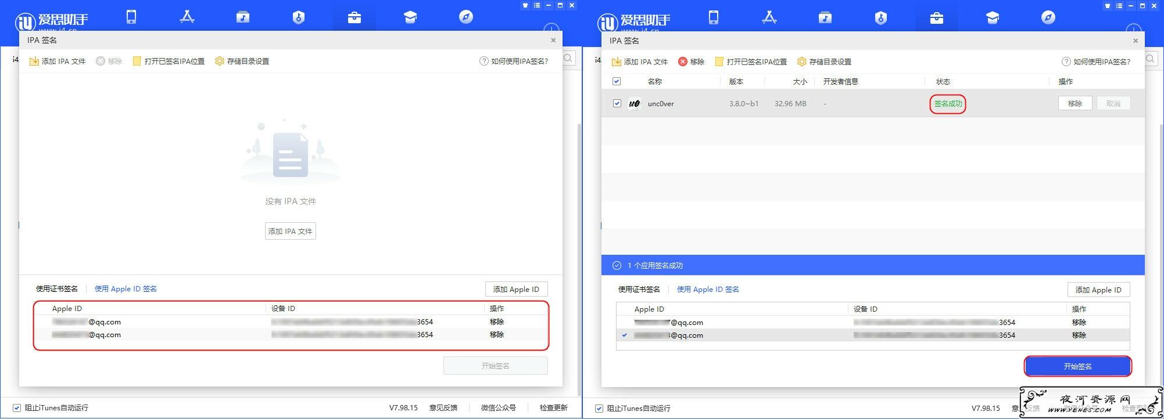Open 存储目录设置 in left dialog
The height and width of the screenshot is (419, 1164).
pyautogui.click(x=242, y=61)
